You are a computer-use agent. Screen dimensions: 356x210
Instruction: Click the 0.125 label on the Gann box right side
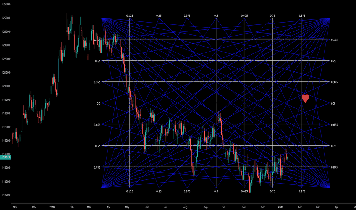pyautogui.click(x=334, y=40)
